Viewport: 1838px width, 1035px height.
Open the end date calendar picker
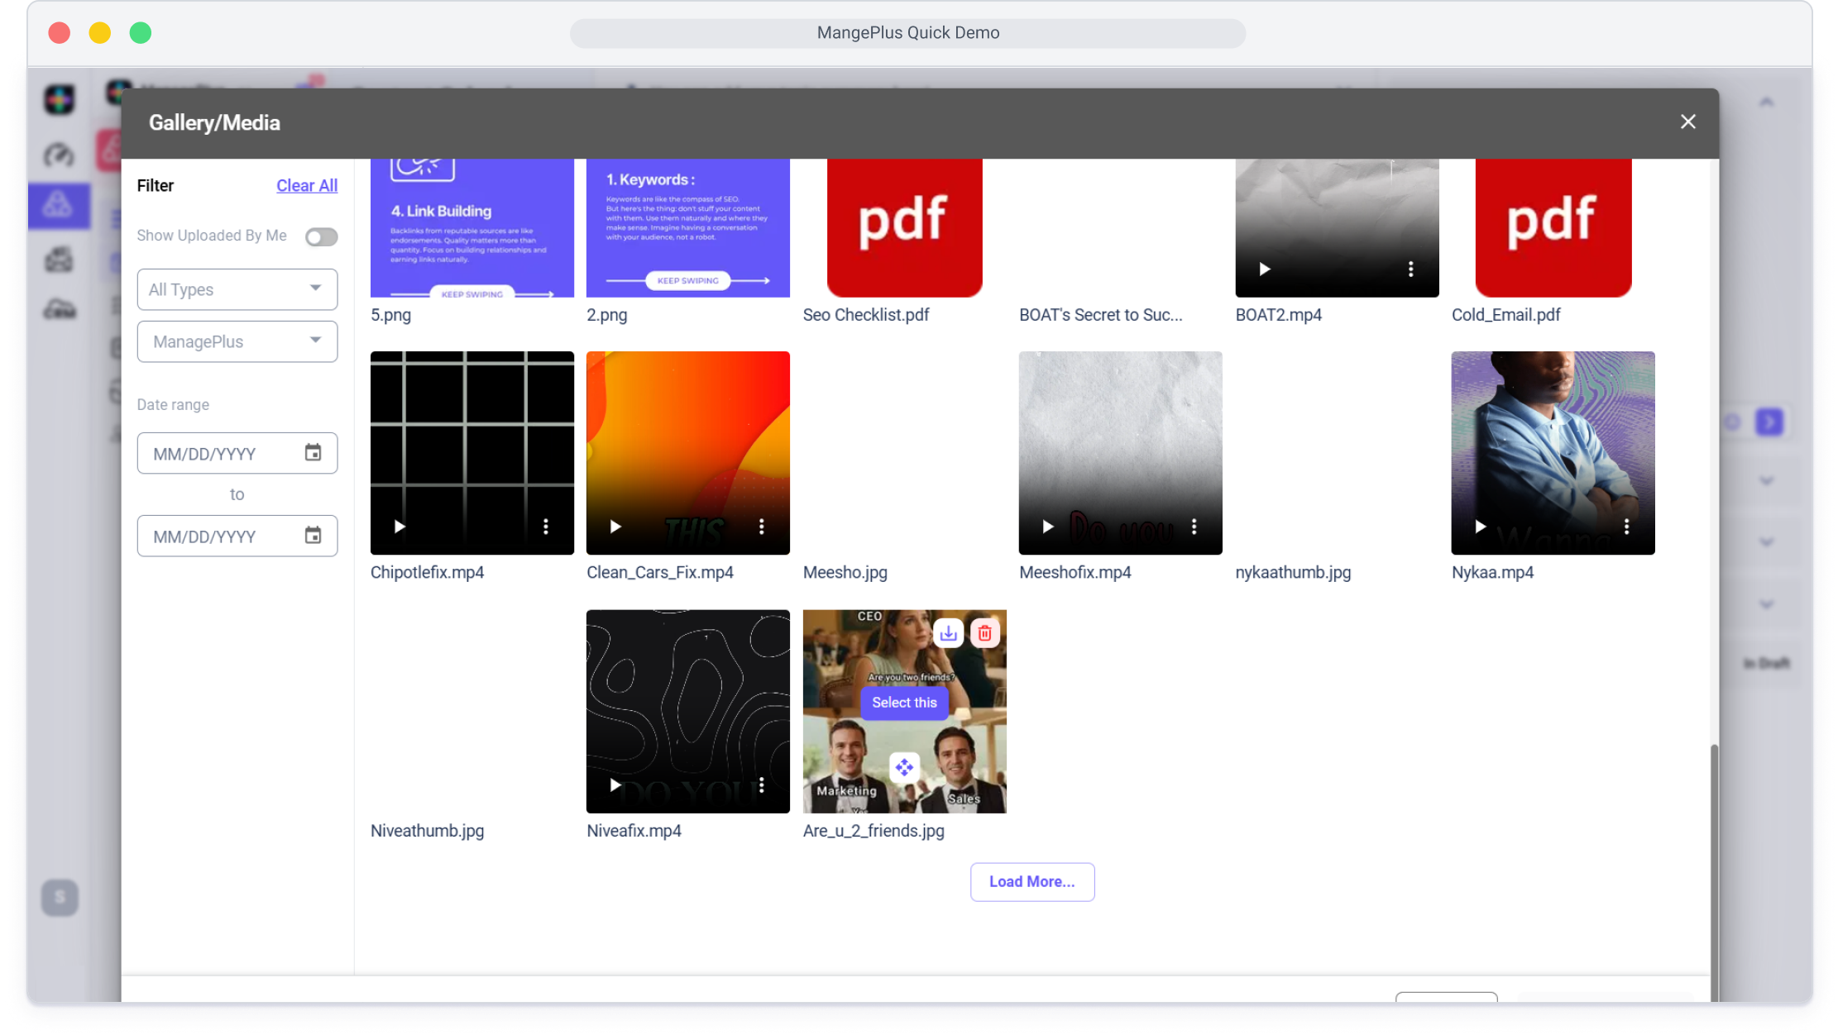pos(313,536)
